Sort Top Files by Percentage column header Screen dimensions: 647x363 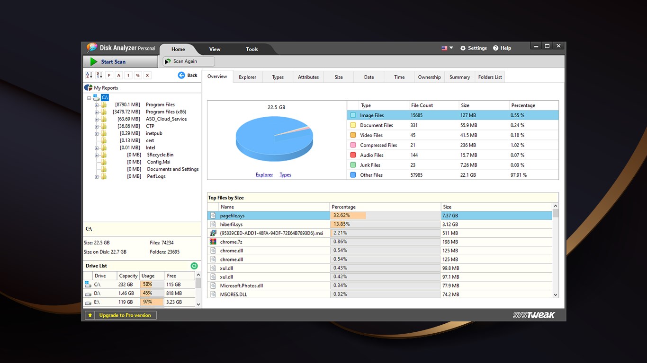(x=385, y=207)
